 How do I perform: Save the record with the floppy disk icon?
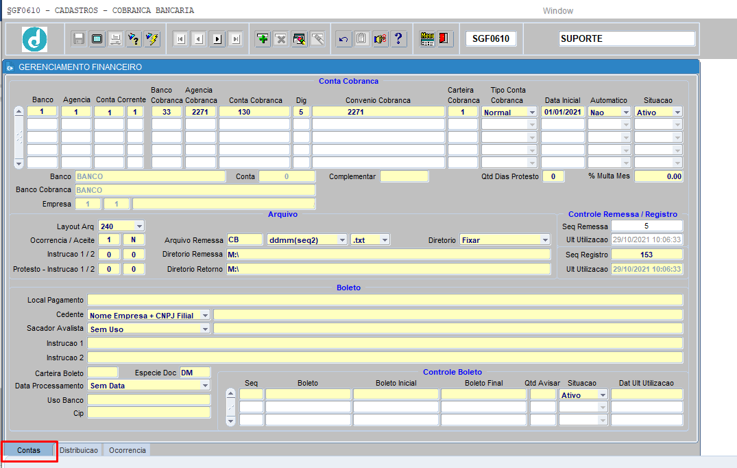(x=79, y=39)
